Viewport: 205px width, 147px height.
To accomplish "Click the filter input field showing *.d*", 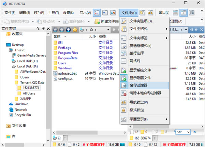I will 182,131.
